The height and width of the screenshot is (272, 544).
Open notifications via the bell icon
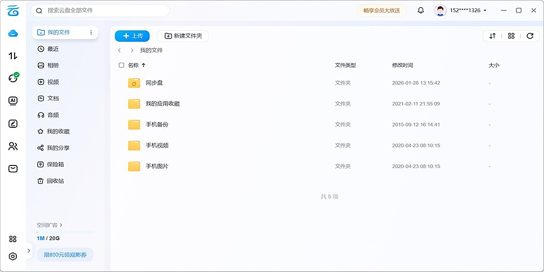coord(420,10)
